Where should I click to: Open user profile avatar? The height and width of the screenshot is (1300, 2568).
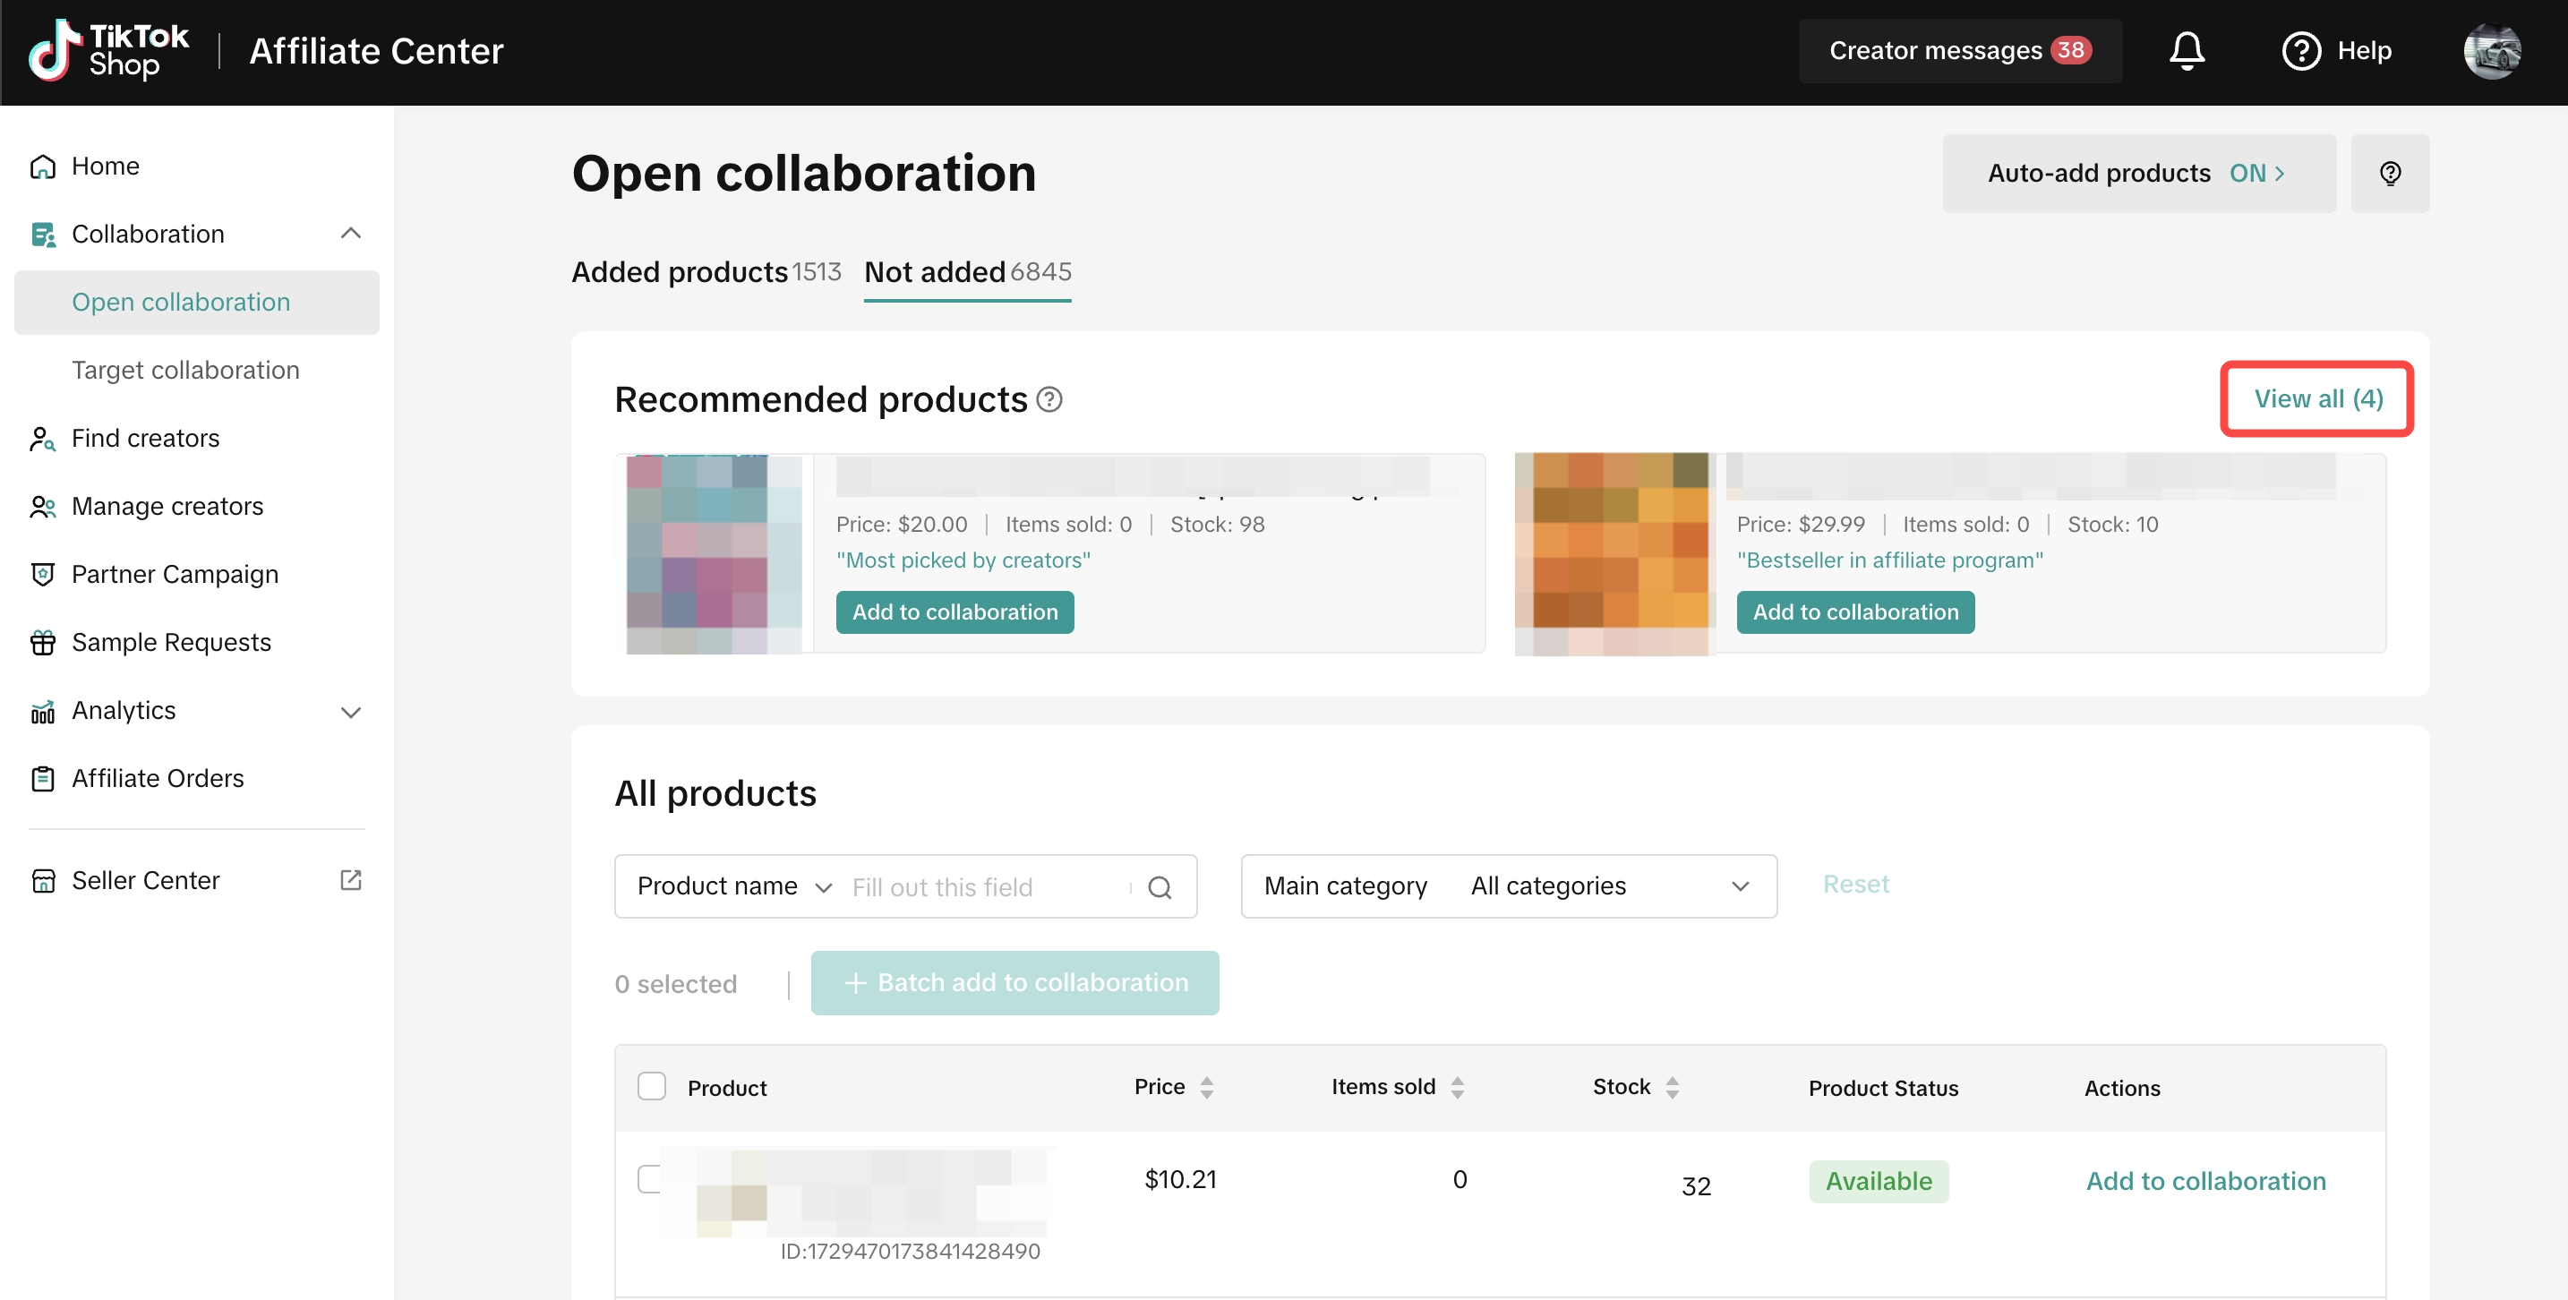point(2491,51)
